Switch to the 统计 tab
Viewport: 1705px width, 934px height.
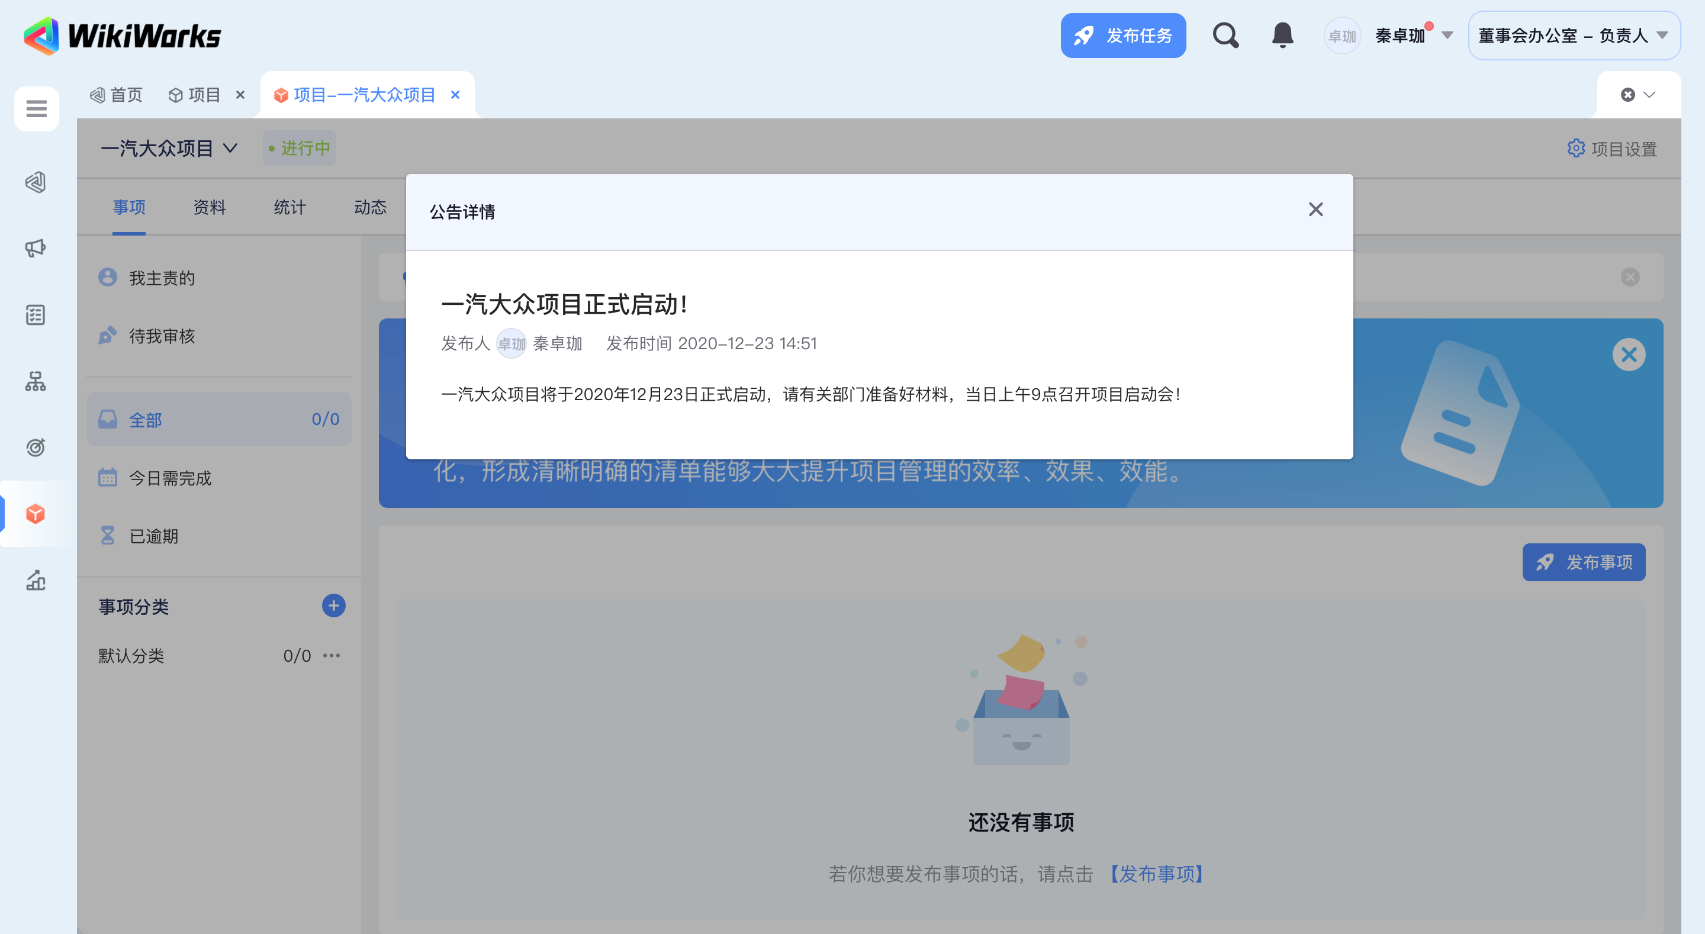tap(290, 207)
